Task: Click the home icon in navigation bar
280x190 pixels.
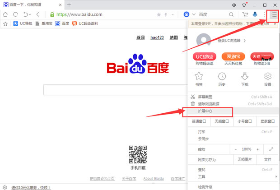Action: 5,14
